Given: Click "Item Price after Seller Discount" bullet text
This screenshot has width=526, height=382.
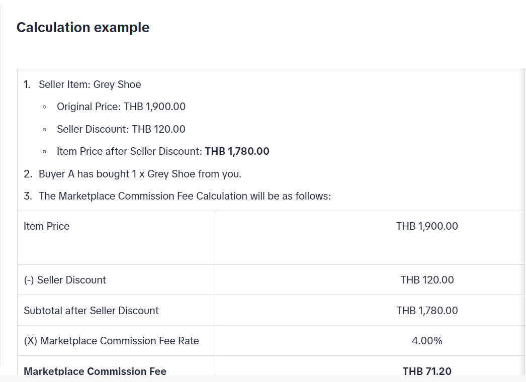Looking at the screenshot, I should (129, 151).
